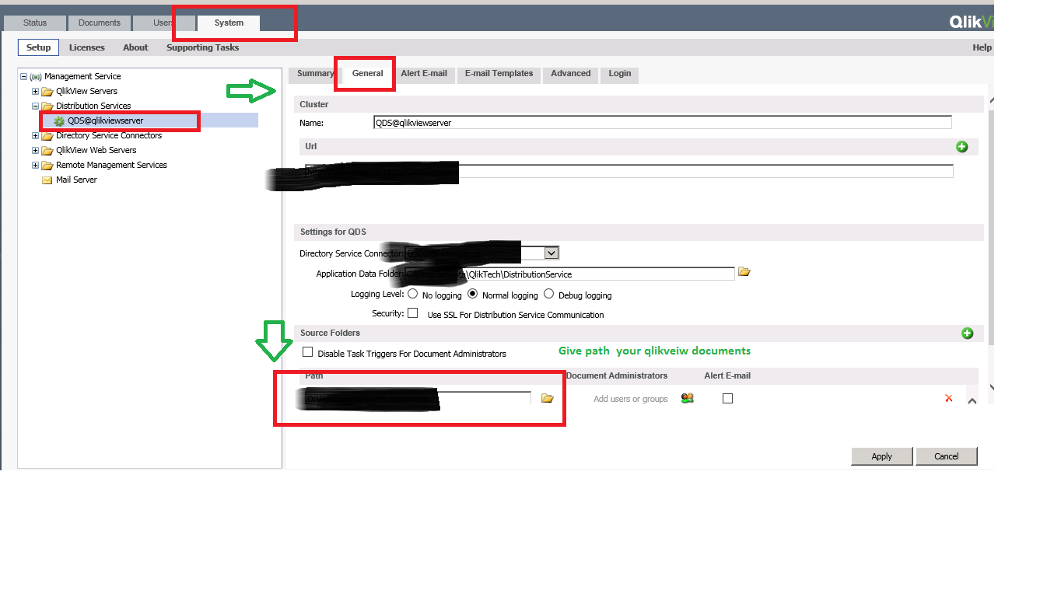Select Mail Server in the tree
The height and width of the screenshot is (597, 1061).
(76, 180)
